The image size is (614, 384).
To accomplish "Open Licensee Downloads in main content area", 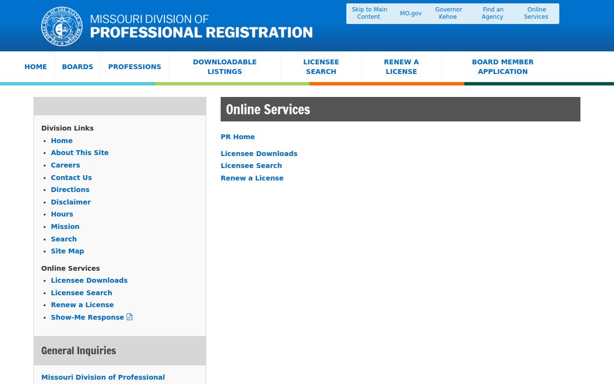I will pos(259,154).
